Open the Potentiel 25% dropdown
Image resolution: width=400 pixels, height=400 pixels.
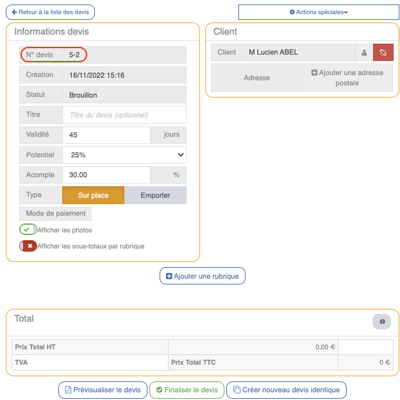point(124,155)
